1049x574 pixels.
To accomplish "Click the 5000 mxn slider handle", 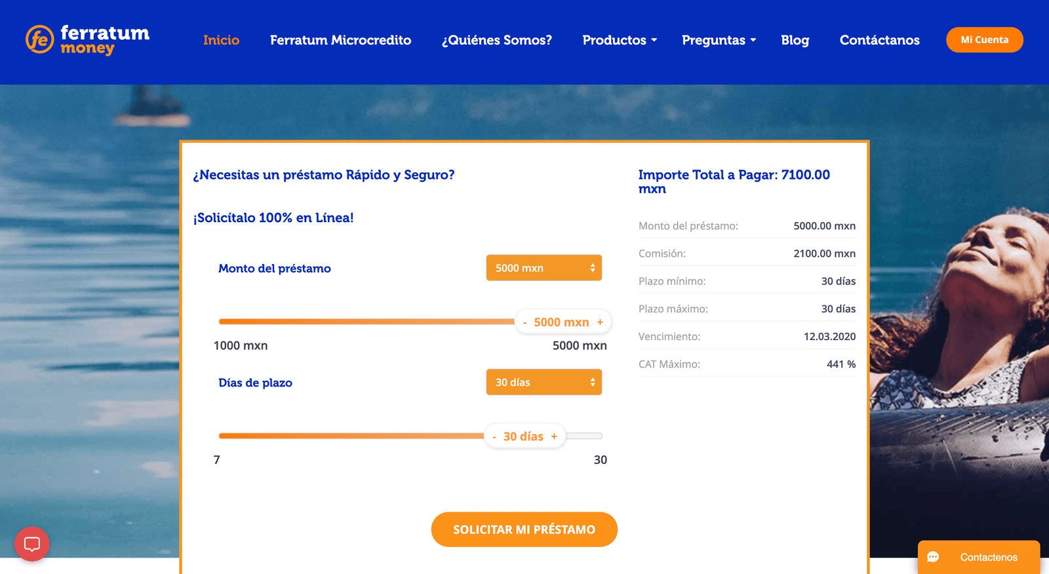I will [x=563, y=322].
